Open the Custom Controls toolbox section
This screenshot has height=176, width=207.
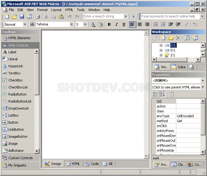point(20,158)
